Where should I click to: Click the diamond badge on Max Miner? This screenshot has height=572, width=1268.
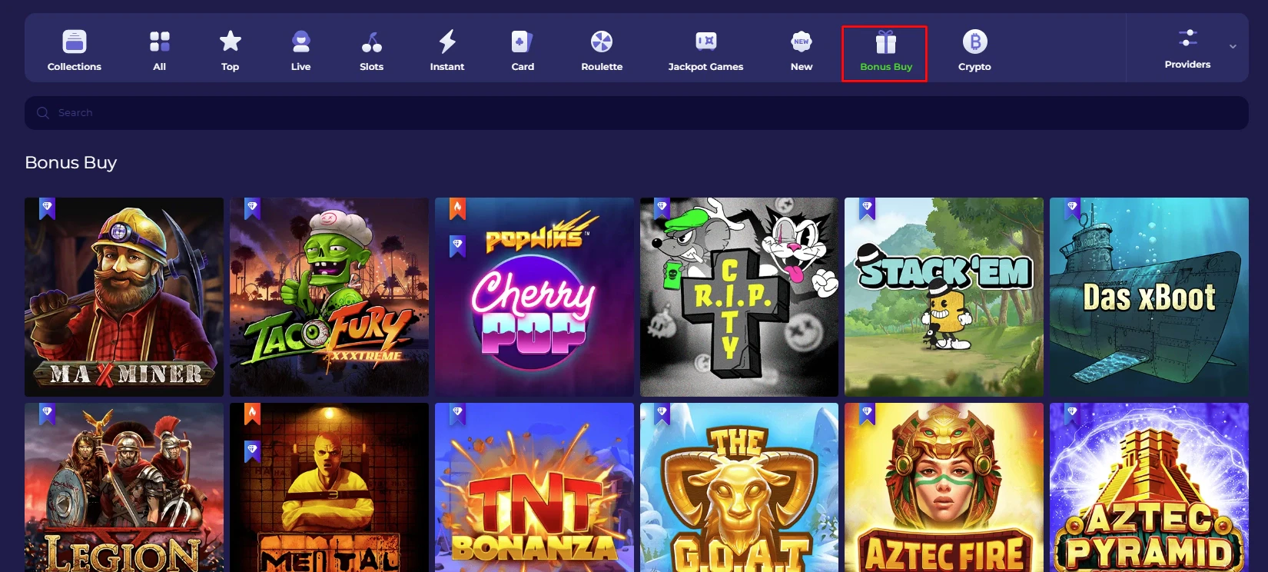47,208
